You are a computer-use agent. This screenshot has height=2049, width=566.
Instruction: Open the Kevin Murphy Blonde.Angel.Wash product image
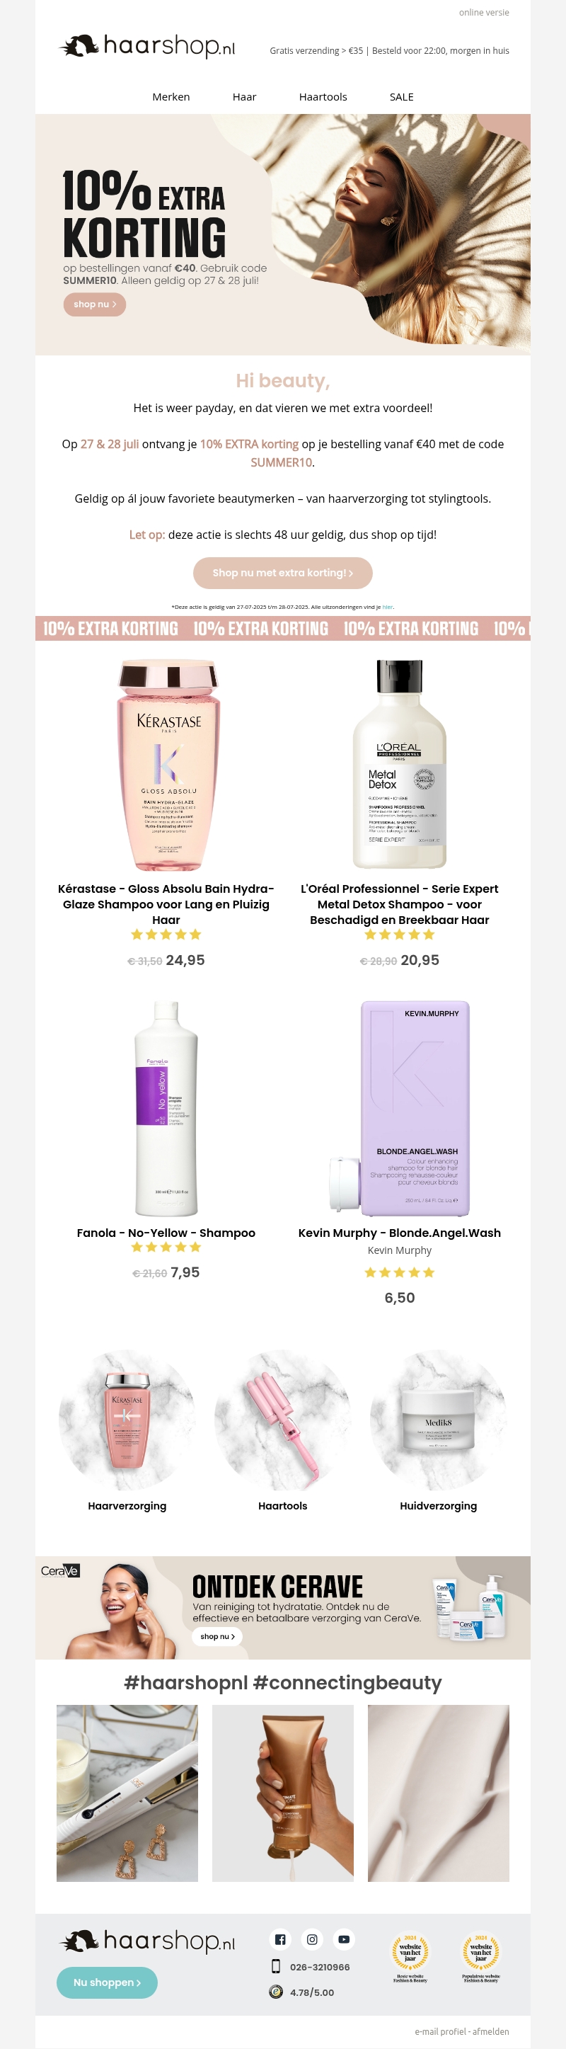point(400,1108)
